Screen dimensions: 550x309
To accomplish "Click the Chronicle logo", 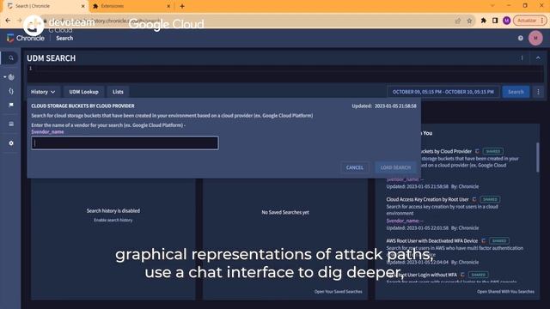I will pyautogui.click(x=26, y=38).
